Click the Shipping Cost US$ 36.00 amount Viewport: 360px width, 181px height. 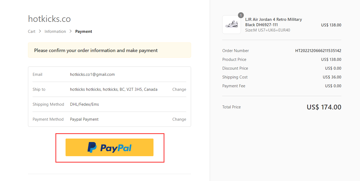tap(332, 77)
